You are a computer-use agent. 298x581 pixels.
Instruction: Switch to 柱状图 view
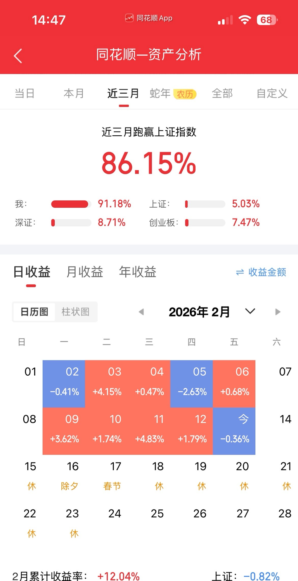coord(75,312)
